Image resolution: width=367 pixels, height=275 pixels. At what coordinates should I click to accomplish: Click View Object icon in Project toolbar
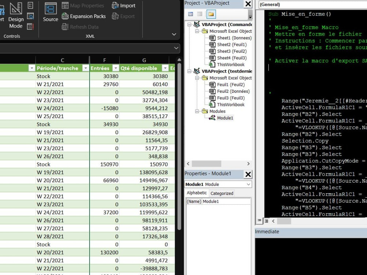200,14
